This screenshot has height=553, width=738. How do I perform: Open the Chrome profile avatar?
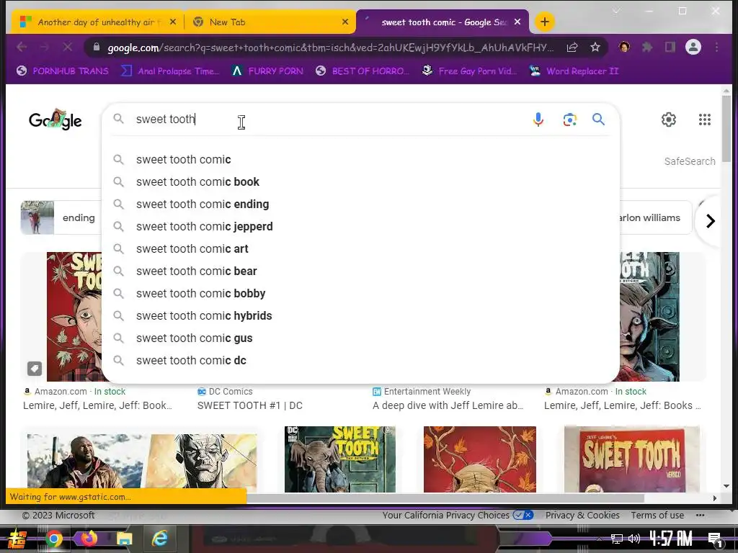pos(693,47)
